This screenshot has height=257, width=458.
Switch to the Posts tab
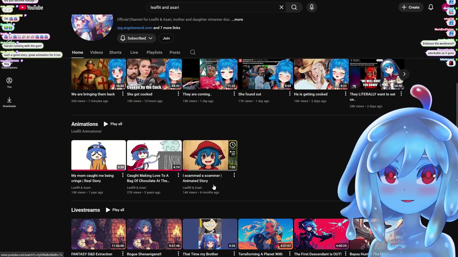(x=175, y=52)
